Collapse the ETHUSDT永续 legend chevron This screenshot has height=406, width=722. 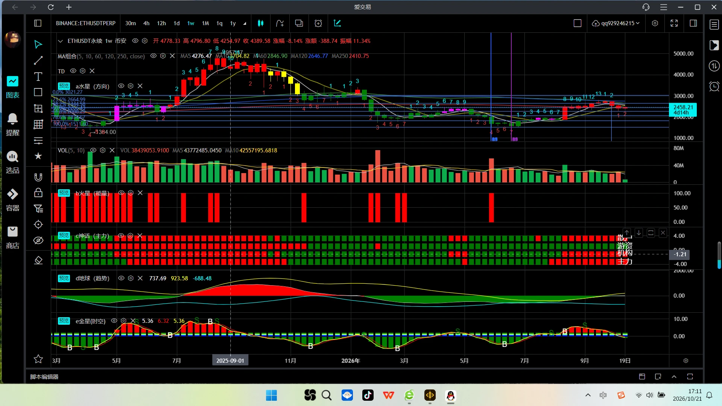60,41
